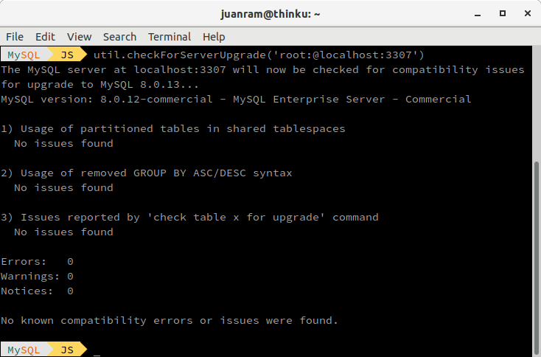The image size is (541, 357).
Task: Open the Terminal menu
Action: 170,37
